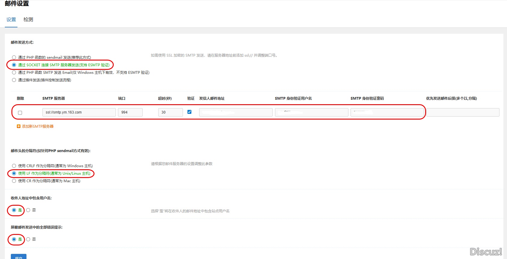Click the SMTP authentication username field
This screenshot has width=507, height=259.
point(311,112)
